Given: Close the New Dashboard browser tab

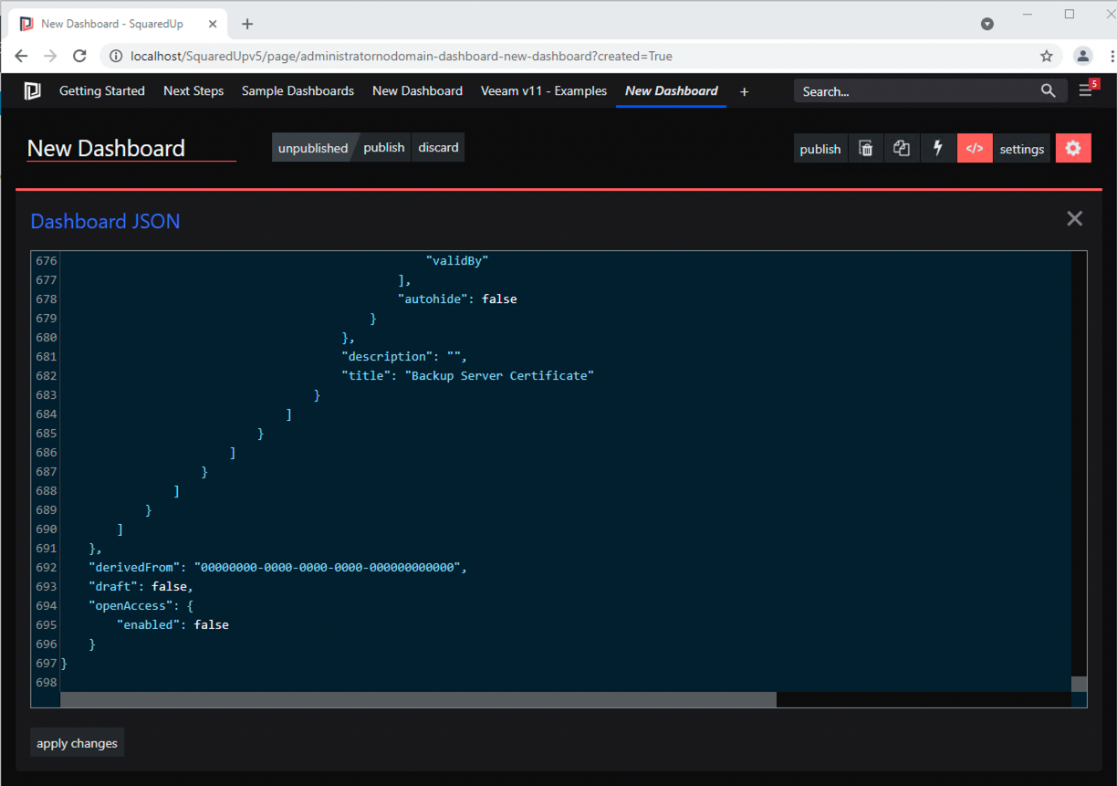Looking at the screenshot, I should (215, 24).
